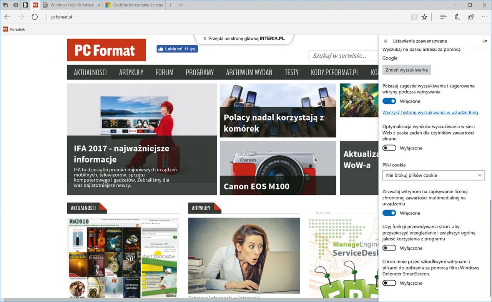Image resolution: width=492 pixels, height=302 pixels.
Task: Click the RW2010 ebook store thumbnail
Action: (x=123, y=258)
